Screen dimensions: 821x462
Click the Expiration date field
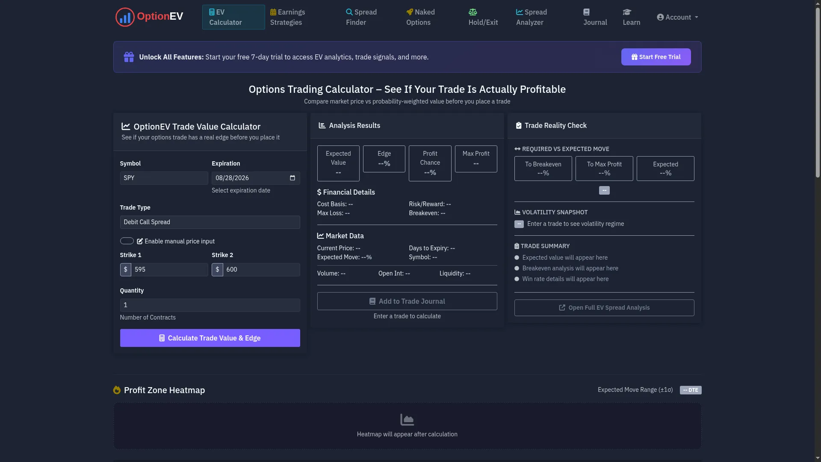coord(256,178)
